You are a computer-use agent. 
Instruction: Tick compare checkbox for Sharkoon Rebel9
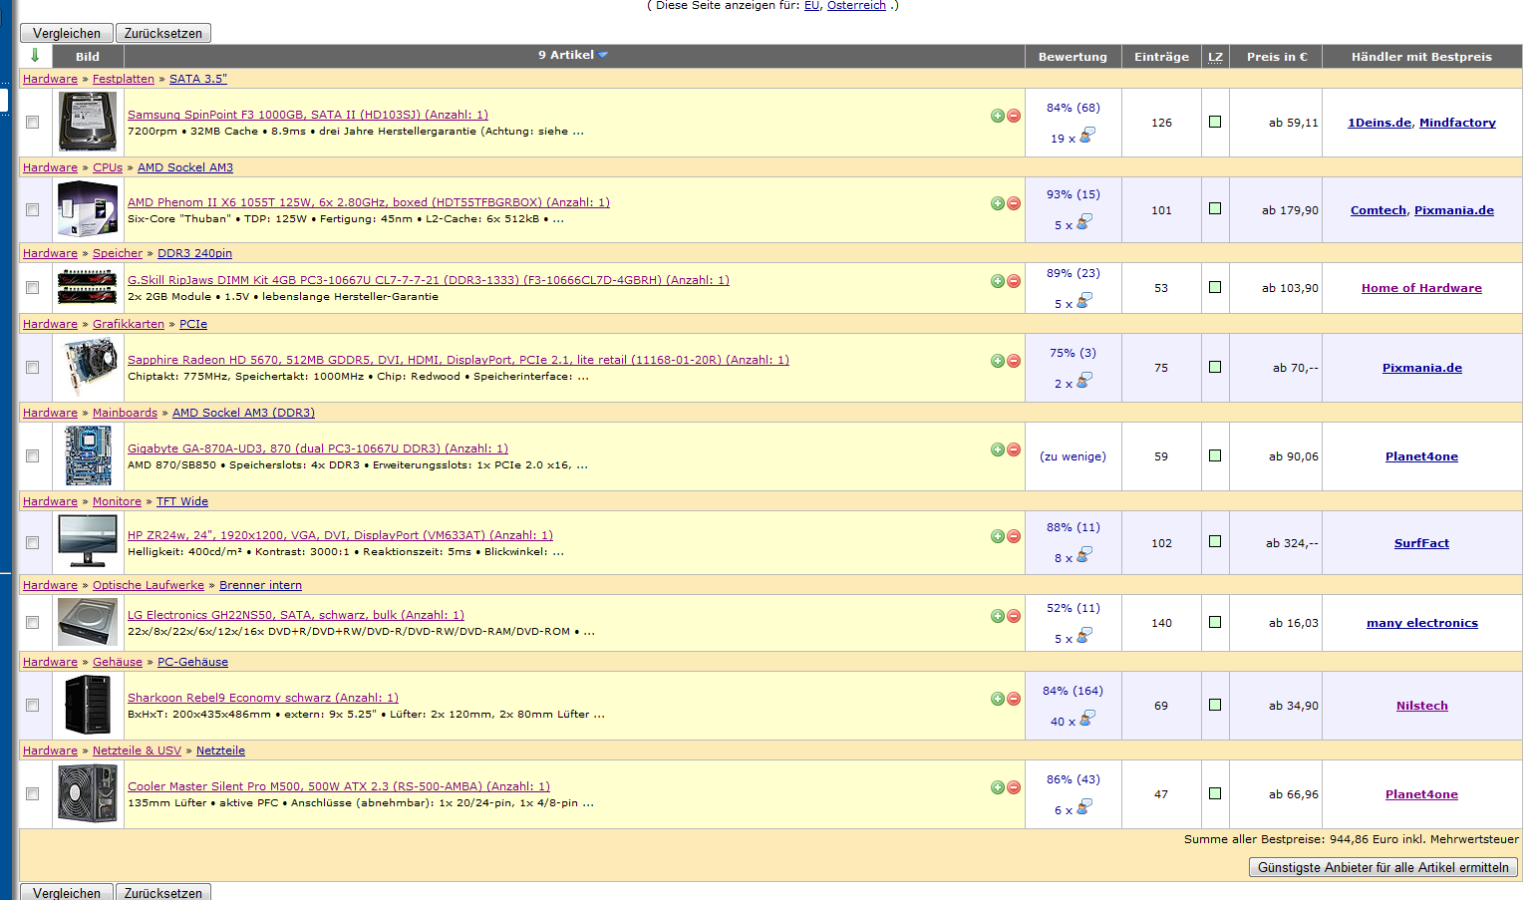click(33, 705)
